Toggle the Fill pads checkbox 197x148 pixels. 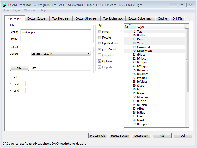(99, 67)
